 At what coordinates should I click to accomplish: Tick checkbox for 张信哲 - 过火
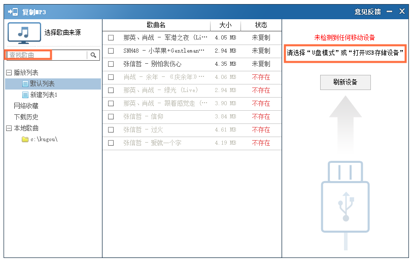(111, 129)
